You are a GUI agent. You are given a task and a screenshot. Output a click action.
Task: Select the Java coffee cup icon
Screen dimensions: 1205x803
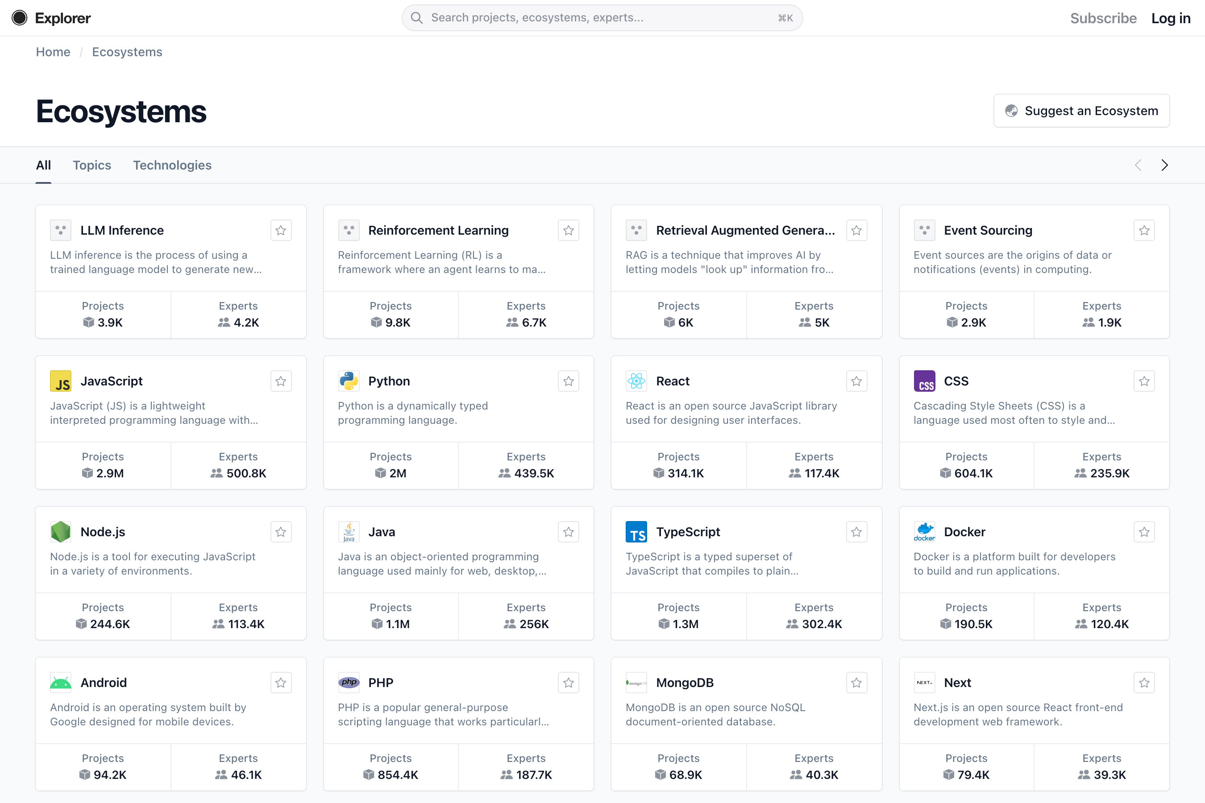click(x=349, y=532)
